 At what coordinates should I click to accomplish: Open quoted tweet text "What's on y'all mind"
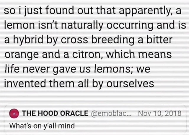point(42,126)
